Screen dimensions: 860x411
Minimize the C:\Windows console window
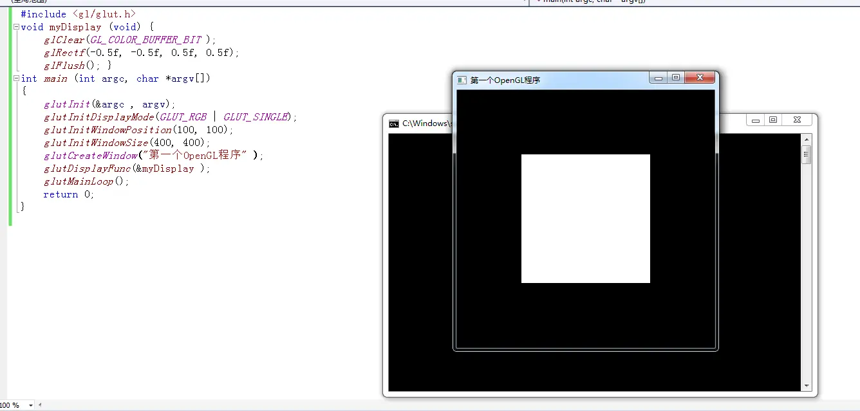pos(756,120)
